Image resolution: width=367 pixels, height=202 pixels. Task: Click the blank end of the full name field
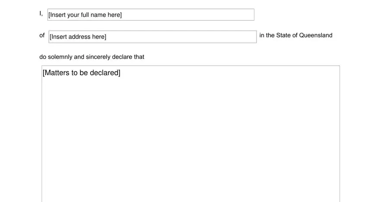188,15
